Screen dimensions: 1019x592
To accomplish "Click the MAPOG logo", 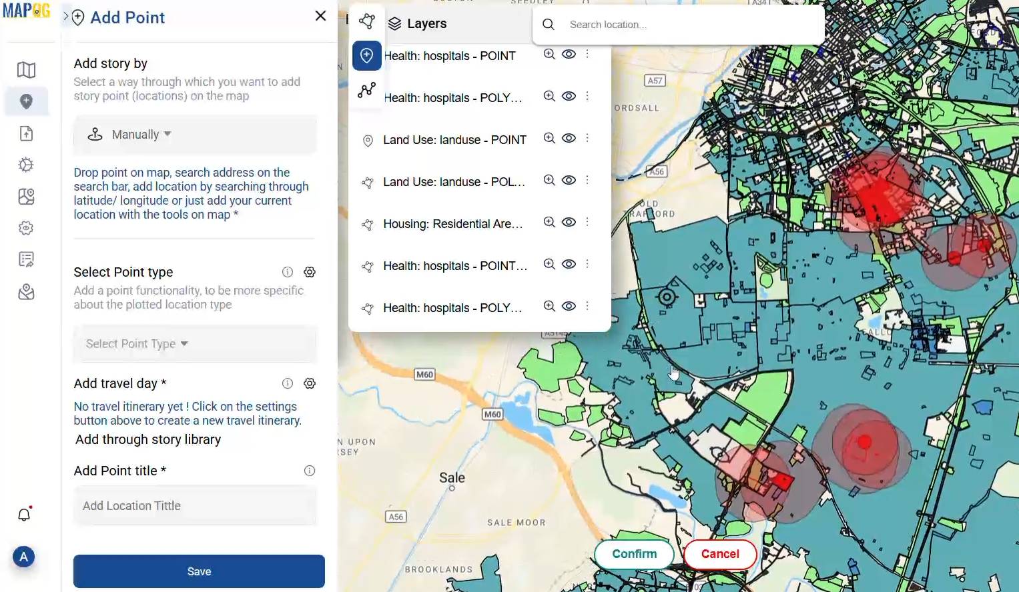I will click(x=27, y=11).
